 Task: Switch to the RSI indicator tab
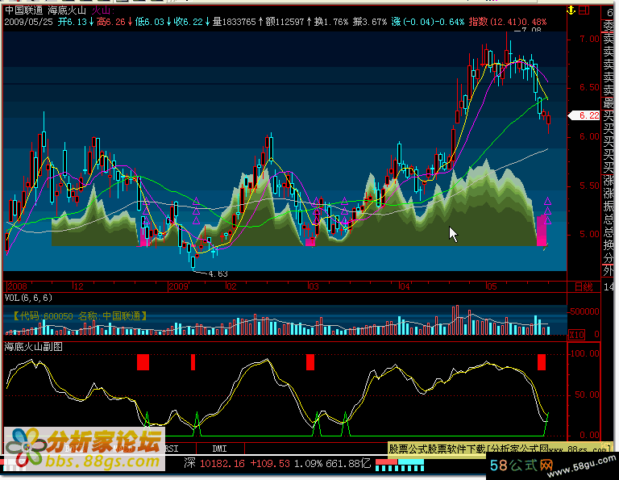coord(172,449)
